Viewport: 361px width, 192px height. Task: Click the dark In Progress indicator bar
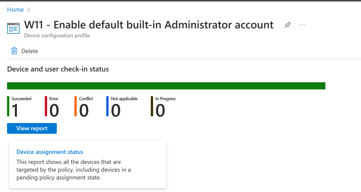click(152, 106)
